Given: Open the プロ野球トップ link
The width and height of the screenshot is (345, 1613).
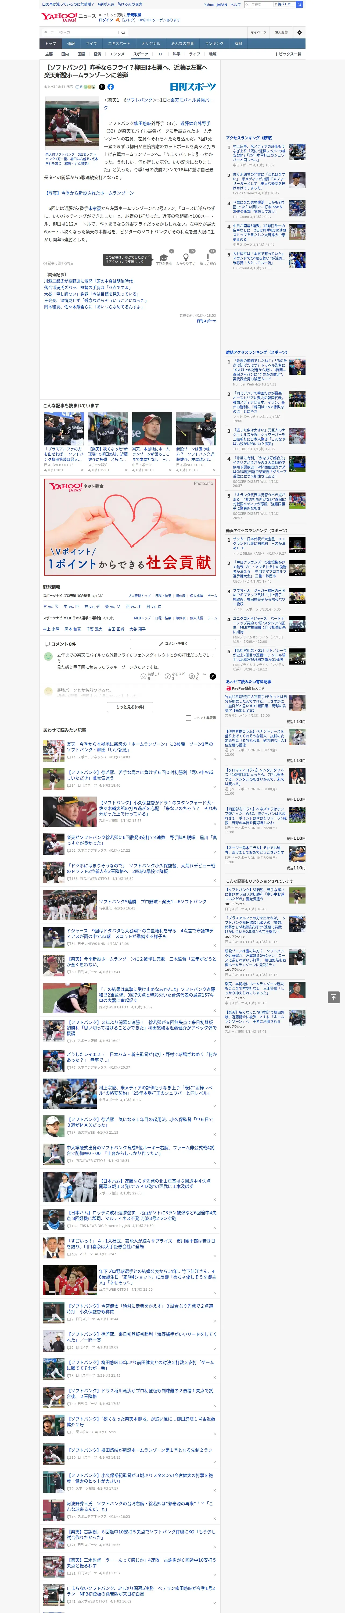Looking at the screenshot, I should point(140,596).
